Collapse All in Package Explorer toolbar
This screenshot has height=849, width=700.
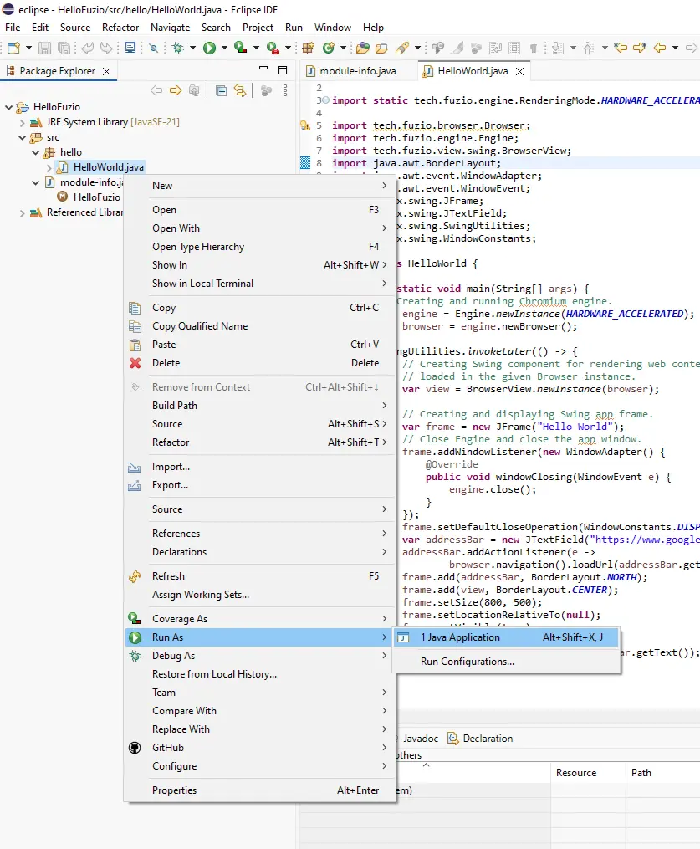221,90
